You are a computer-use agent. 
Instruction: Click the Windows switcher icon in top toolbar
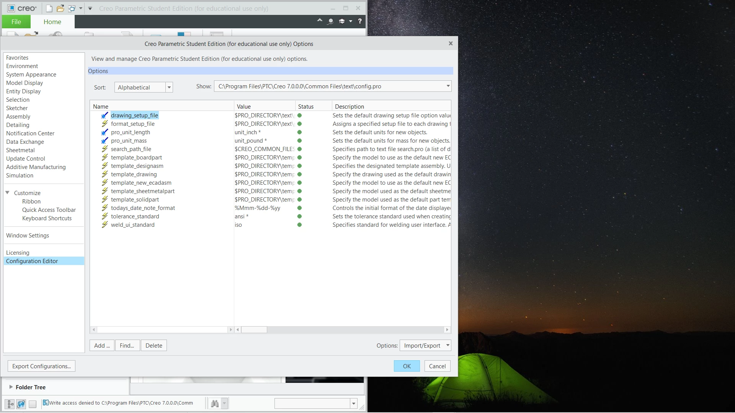pos(72,8)
